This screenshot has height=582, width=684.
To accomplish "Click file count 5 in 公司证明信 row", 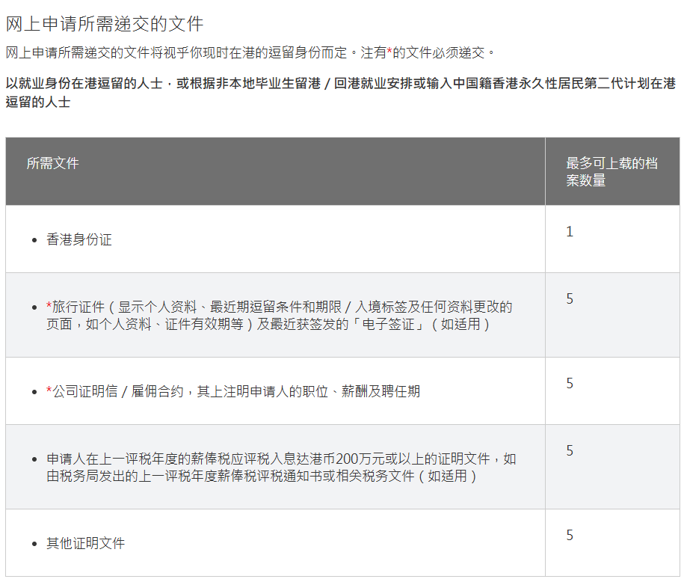I will pyautogui.click(x=570, y=384).
